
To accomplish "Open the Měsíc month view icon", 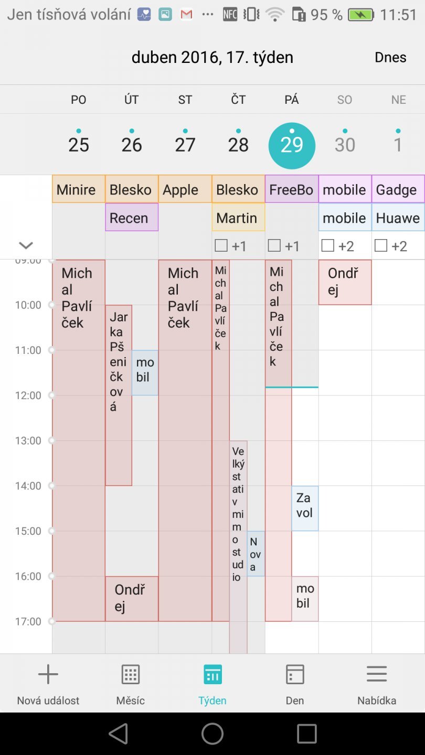I will point(130,674).
